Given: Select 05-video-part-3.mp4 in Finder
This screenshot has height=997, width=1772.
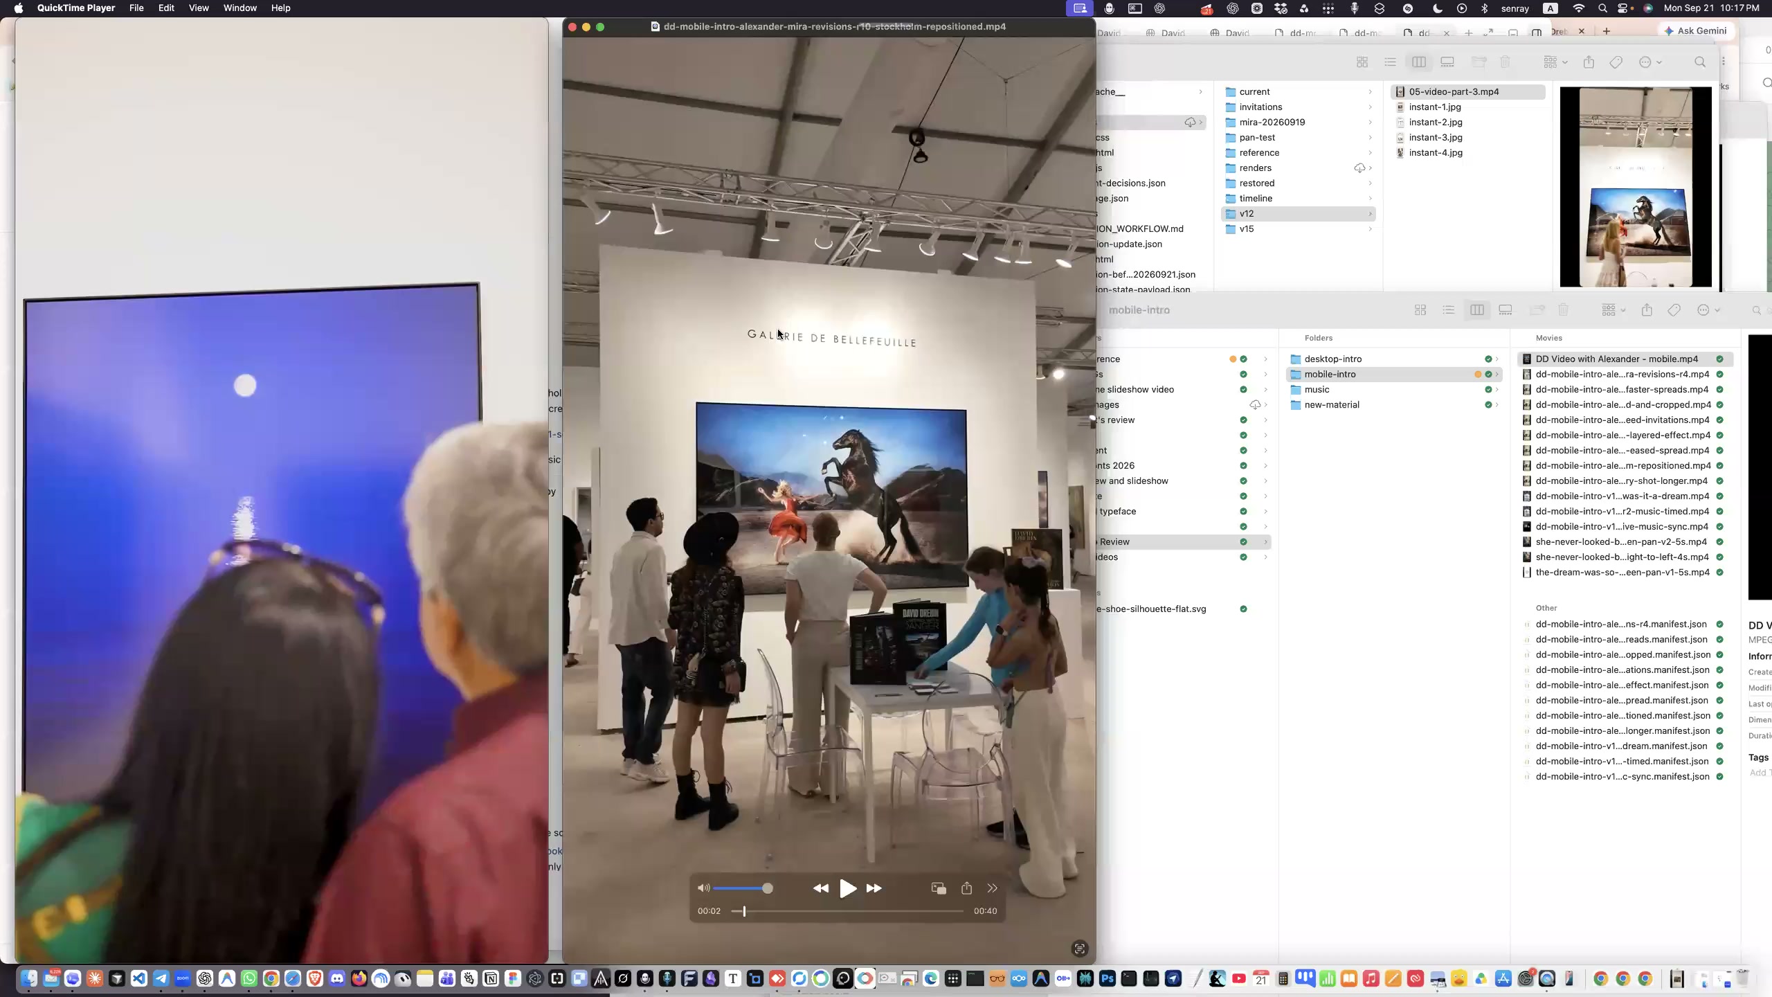Looking at the screenshot, I should pyautogui.click(x=1468, y=92).
